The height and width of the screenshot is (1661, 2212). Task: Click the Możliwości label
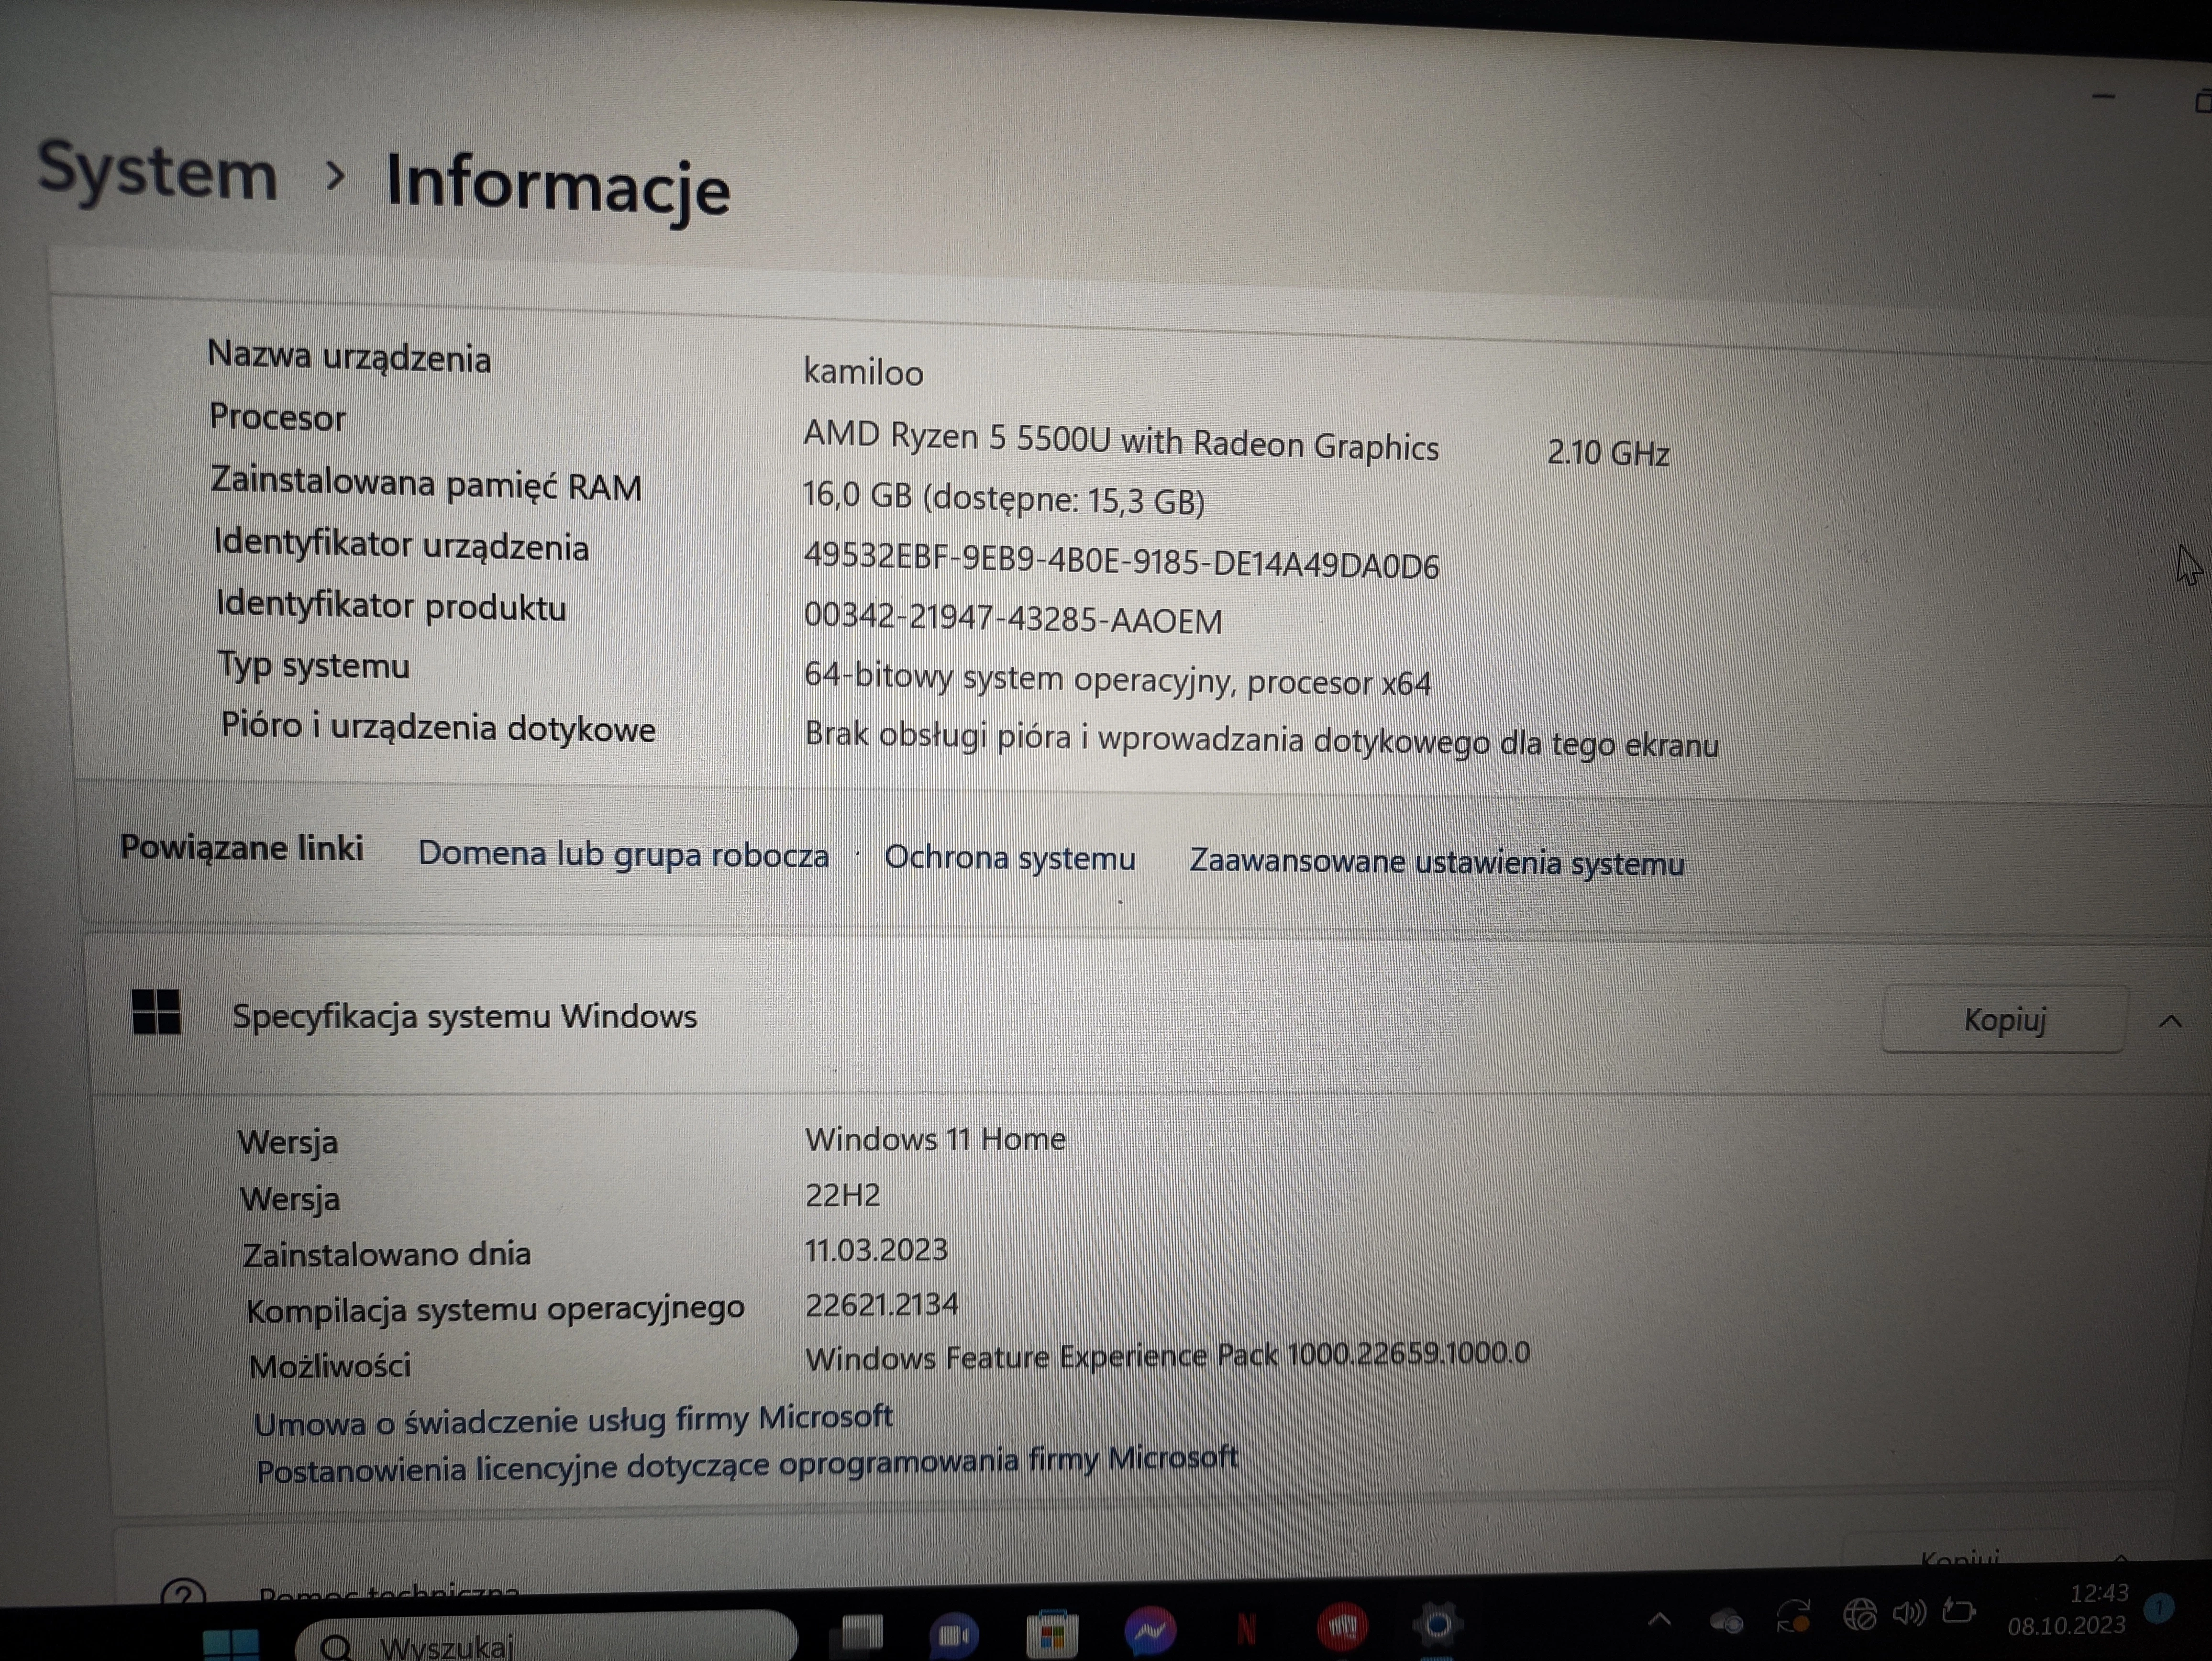[x=330, y=1366]
